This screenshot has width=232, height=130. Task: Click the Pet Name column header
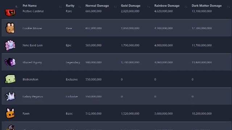pyautogui.click(x=30, y=6)
